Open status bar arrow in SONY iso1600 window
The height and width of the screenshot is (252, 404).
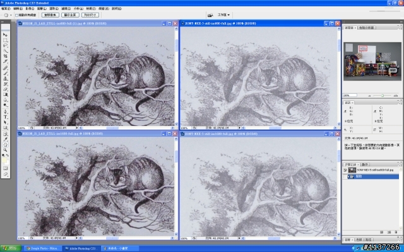click(239, 238)
